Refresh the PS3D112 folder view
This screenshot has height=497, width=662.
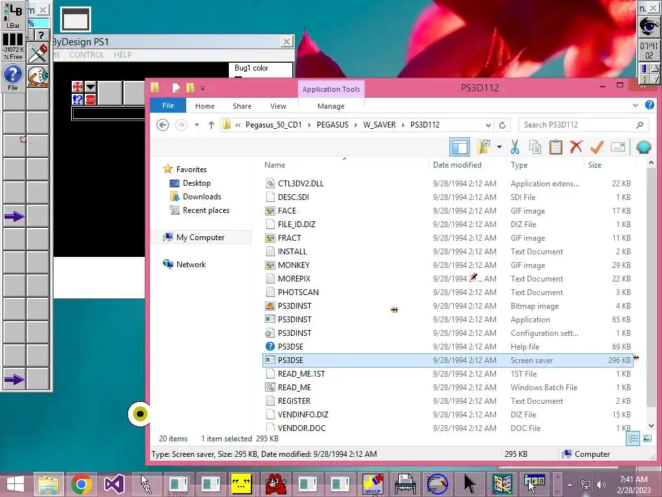[x=502, y=125]
